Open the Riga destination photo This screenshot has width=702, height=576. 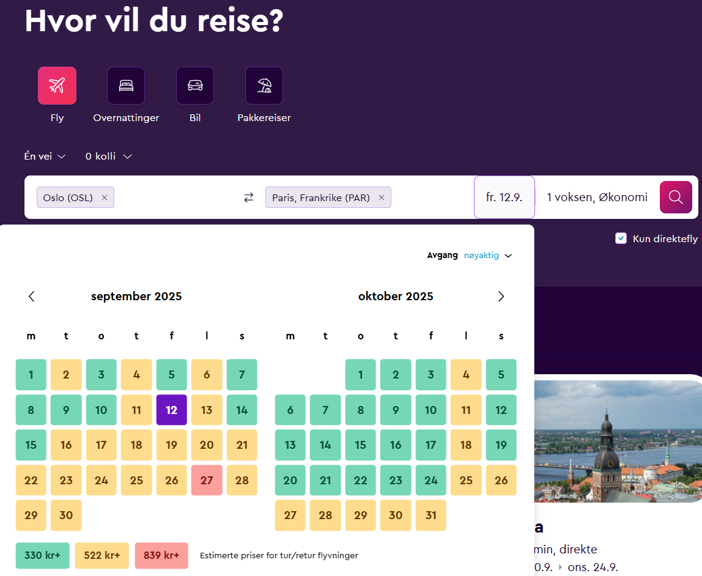click(618, 440)
